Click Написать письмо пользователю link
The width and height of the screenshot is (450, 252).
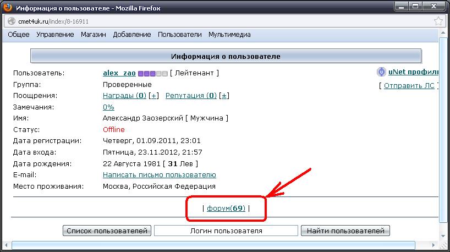point(160,175)
